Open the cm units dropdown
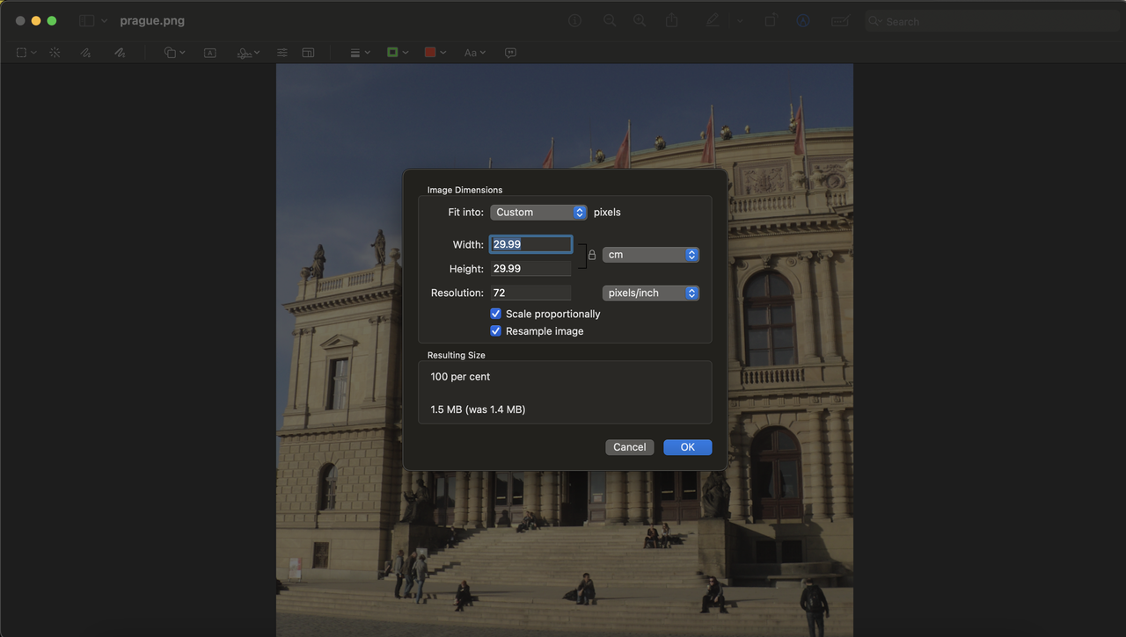Image resolution: width=1126 pixels, height=637 pixels. [x=650, y=255]
